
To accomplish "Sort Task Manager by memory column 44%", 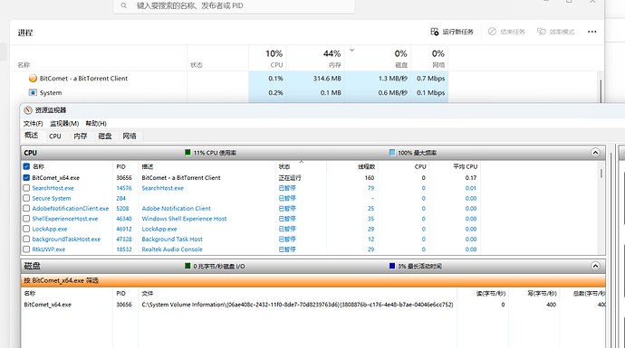I will tap(315, 58).
